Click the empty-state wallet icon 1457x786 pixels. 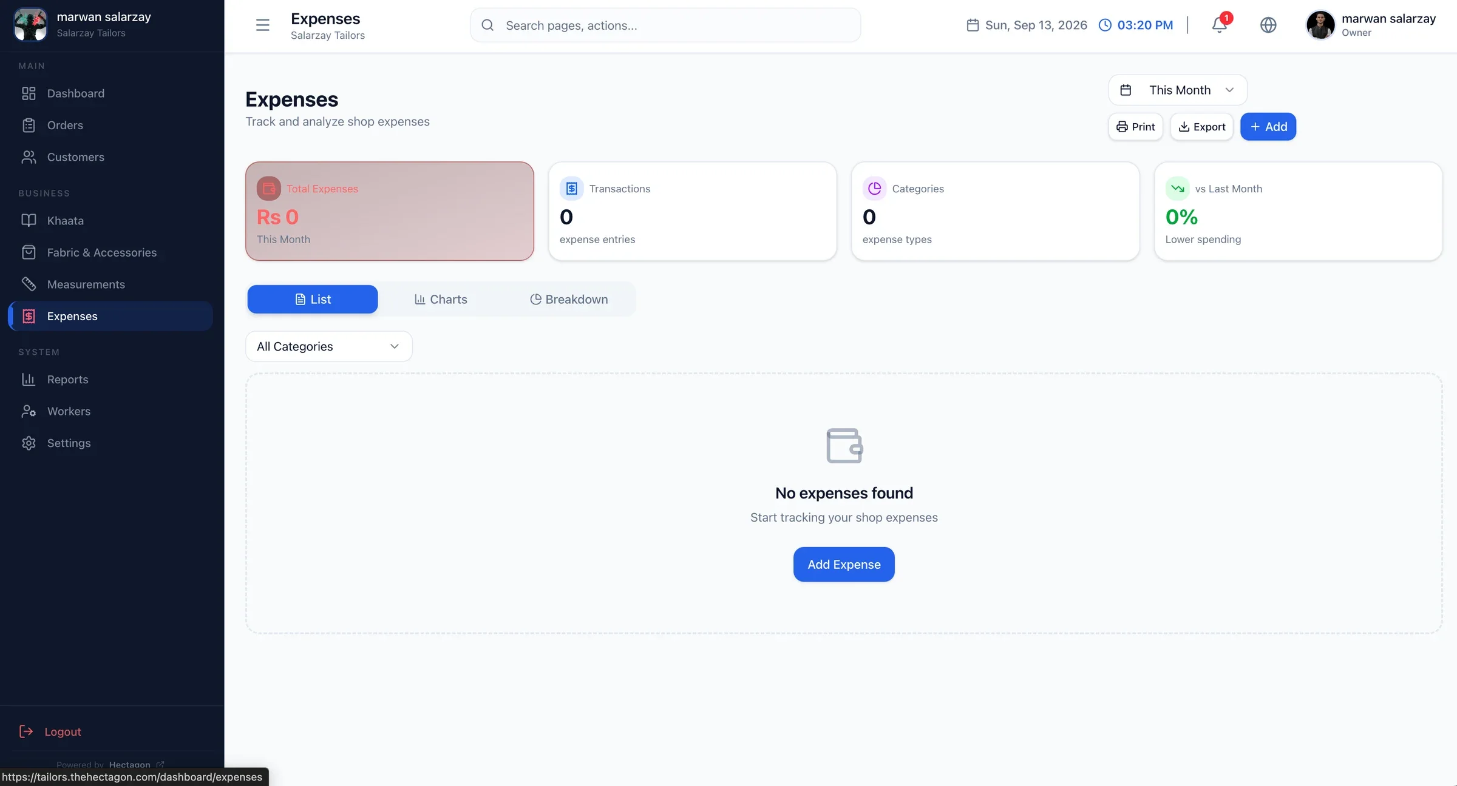pos(844,446)
